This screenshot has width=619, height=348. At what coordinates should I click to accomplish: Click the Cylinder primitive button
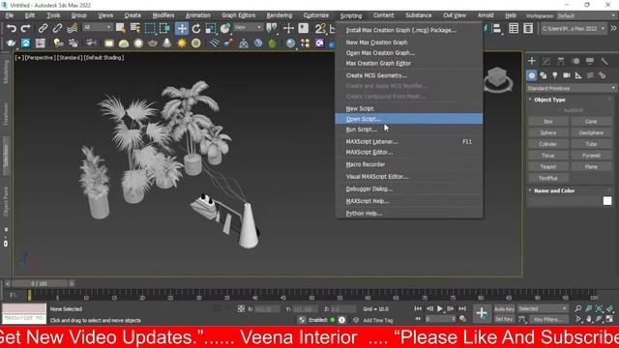pyautogui.click(x=548, y=144)
